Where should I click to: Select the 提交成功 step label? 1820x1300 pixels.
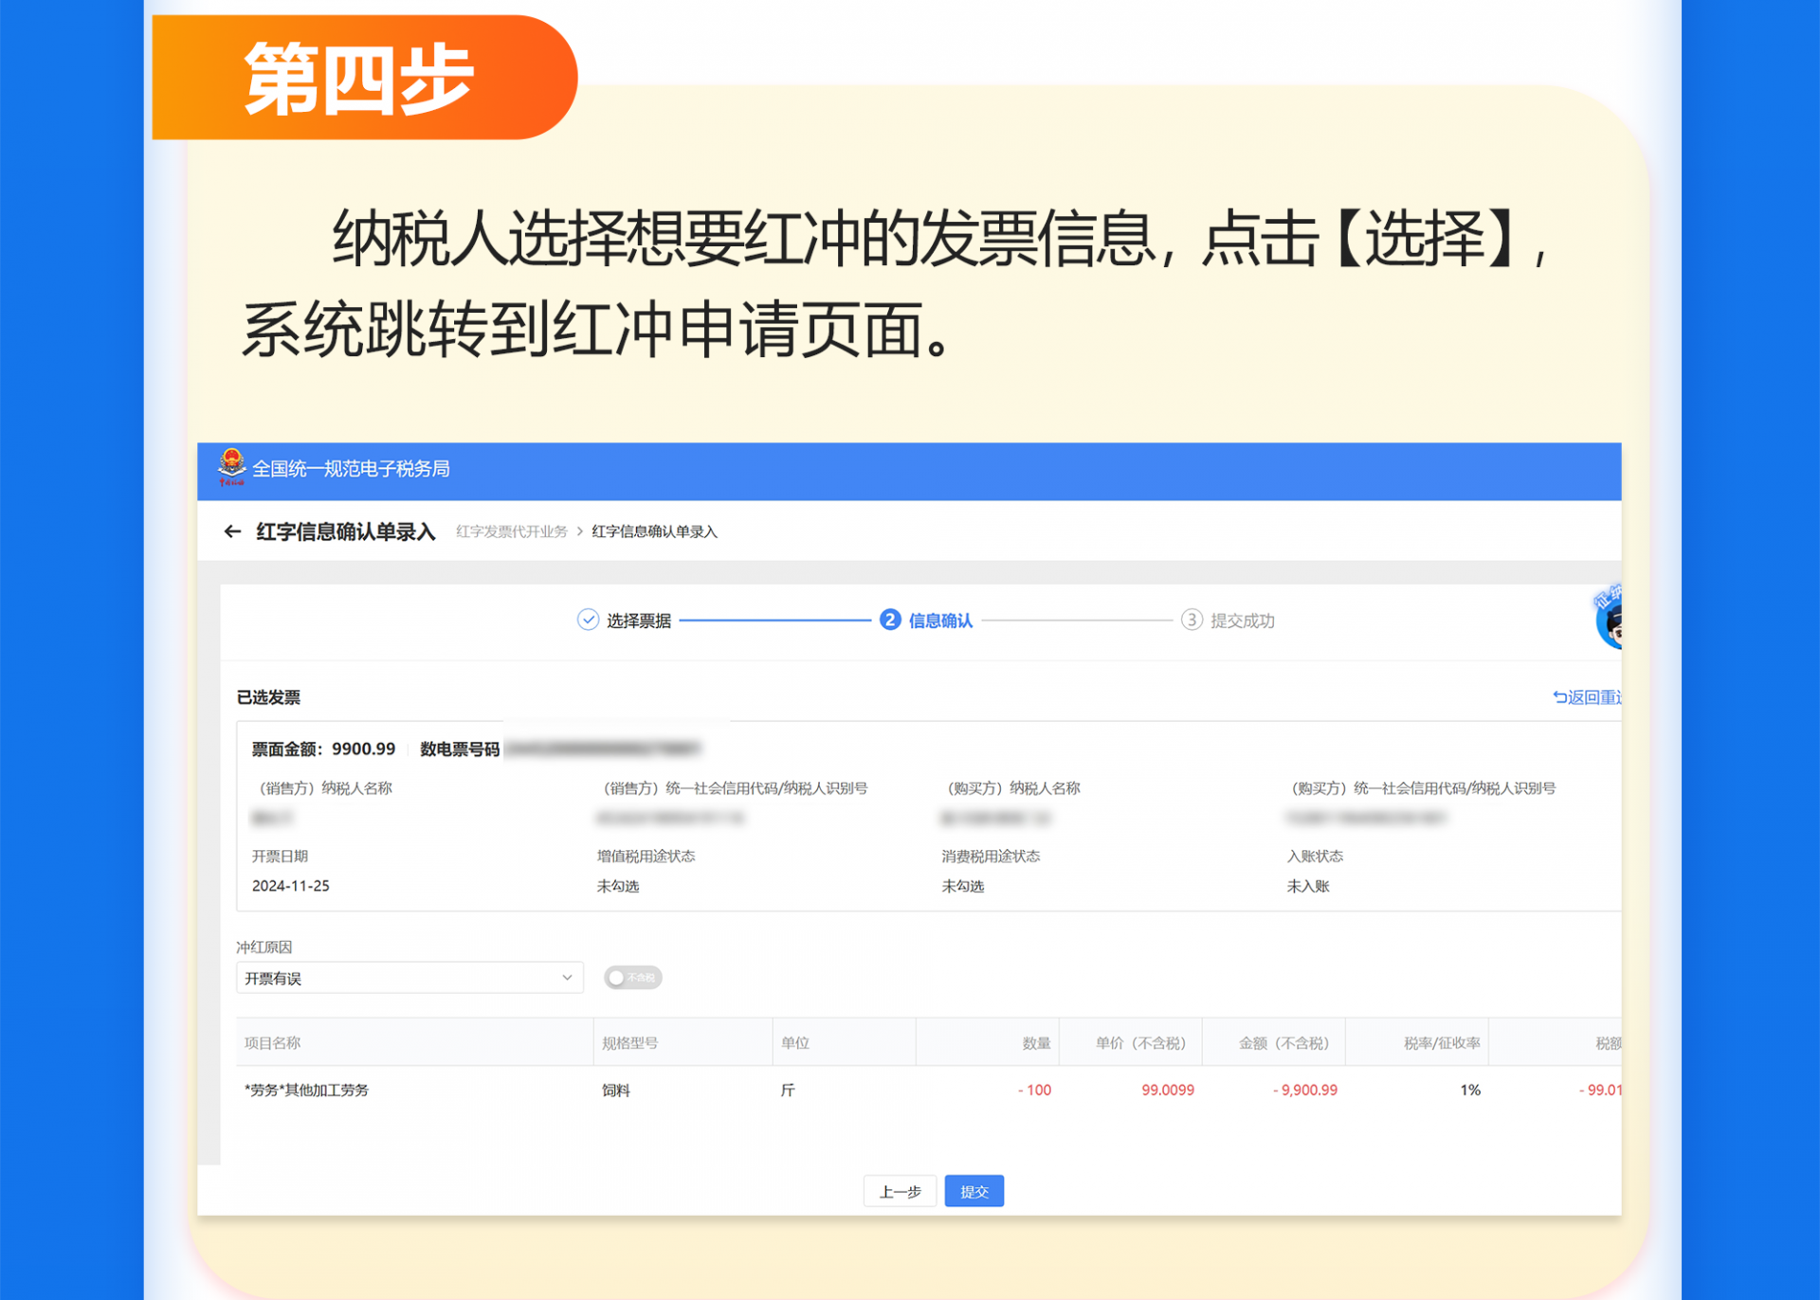tap(1242, 621)
